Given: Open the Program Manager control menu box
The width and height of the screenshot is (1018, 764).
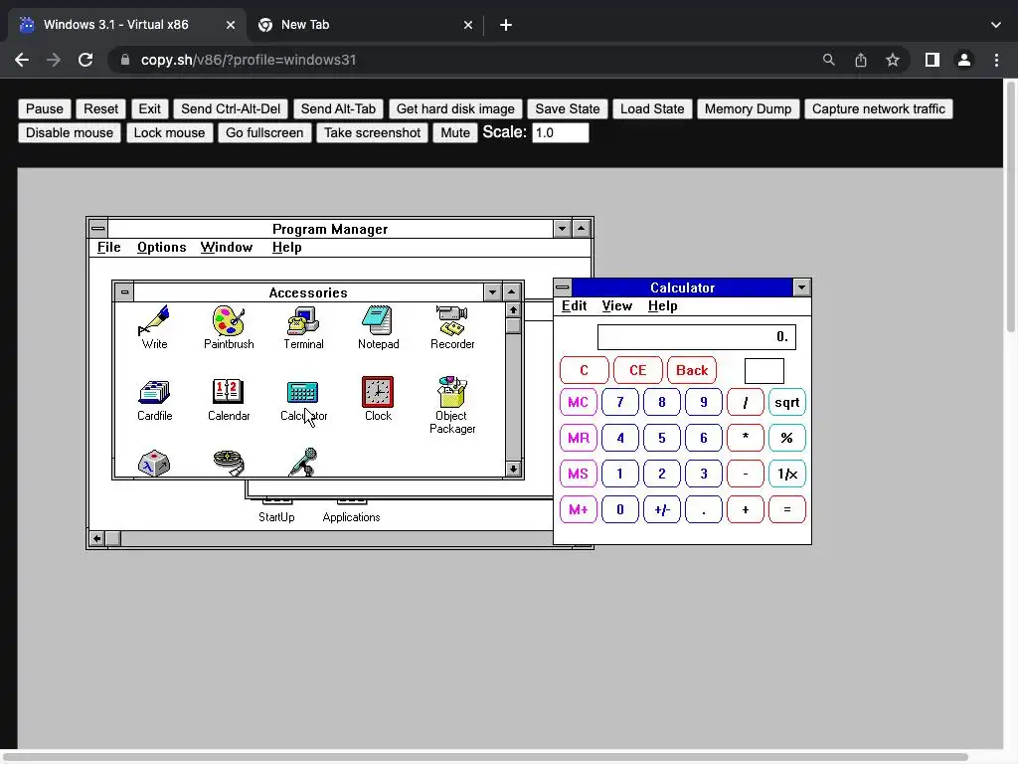Looking at the screenshot, I should point(98,229).
